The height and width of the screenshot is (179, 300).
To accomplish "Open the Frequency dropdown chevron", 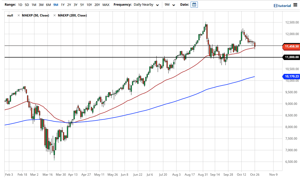I will pos(157,5).
